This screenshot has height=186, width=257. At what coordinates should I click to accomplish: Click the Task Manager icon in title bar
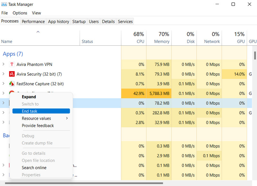(x=4, y=4)
